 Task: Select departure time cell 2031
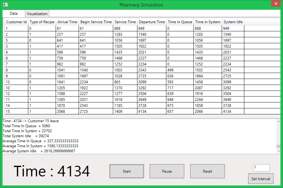pos(152,52)
